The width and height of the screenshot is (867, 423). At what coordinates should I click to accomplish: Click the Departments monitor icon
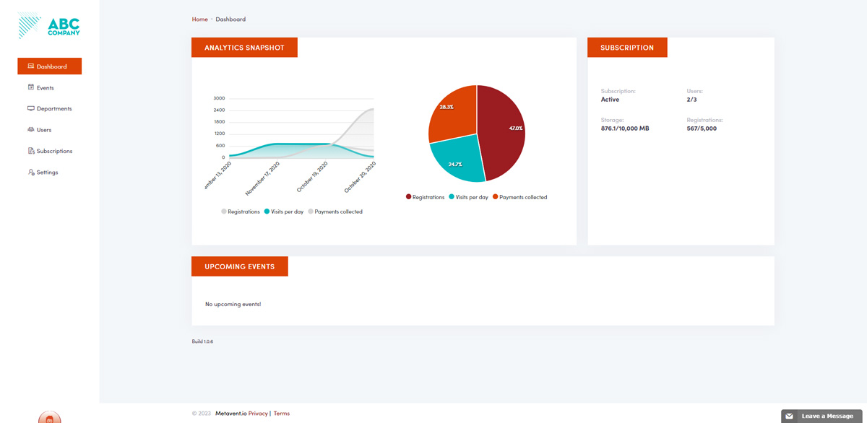pyautogui.click(x=31, y=108)
